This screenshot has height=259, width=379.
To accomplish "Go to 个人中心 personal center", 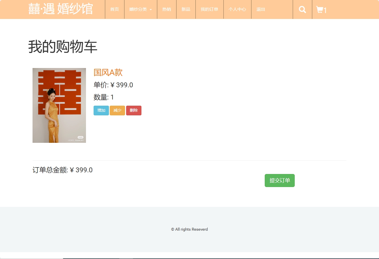I will [x=237, y=9].
